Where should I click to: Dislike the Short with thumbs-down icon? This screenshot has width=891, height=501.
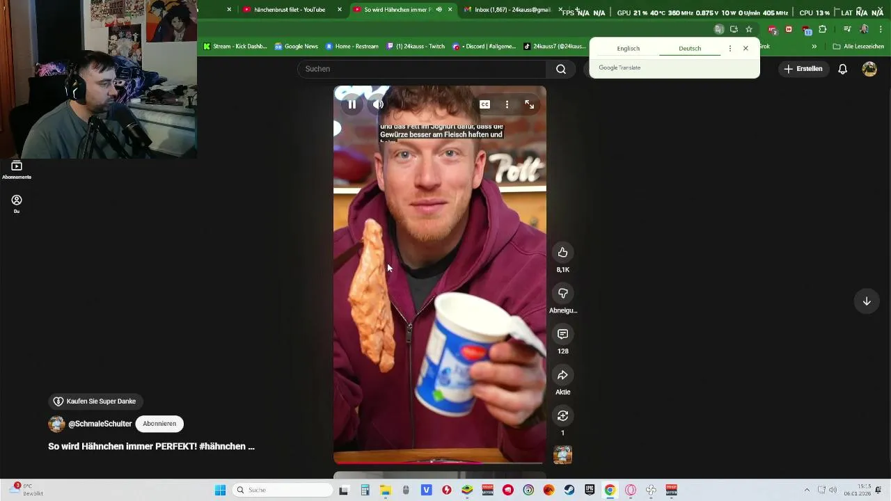coord(562,293)
